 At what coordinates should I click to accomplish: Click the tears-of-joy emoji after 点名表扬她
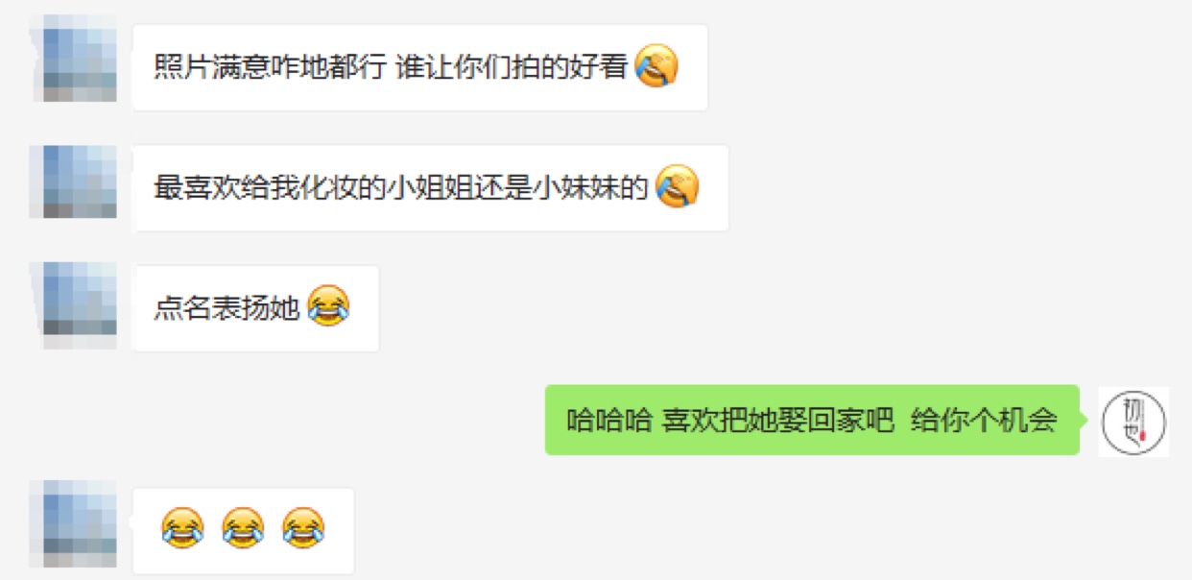pos(328,306)
